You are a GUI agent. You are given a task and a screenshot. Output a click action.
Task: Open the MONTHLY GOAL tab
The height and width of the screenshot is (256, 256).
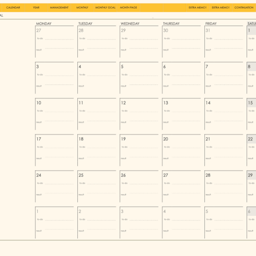105,8
